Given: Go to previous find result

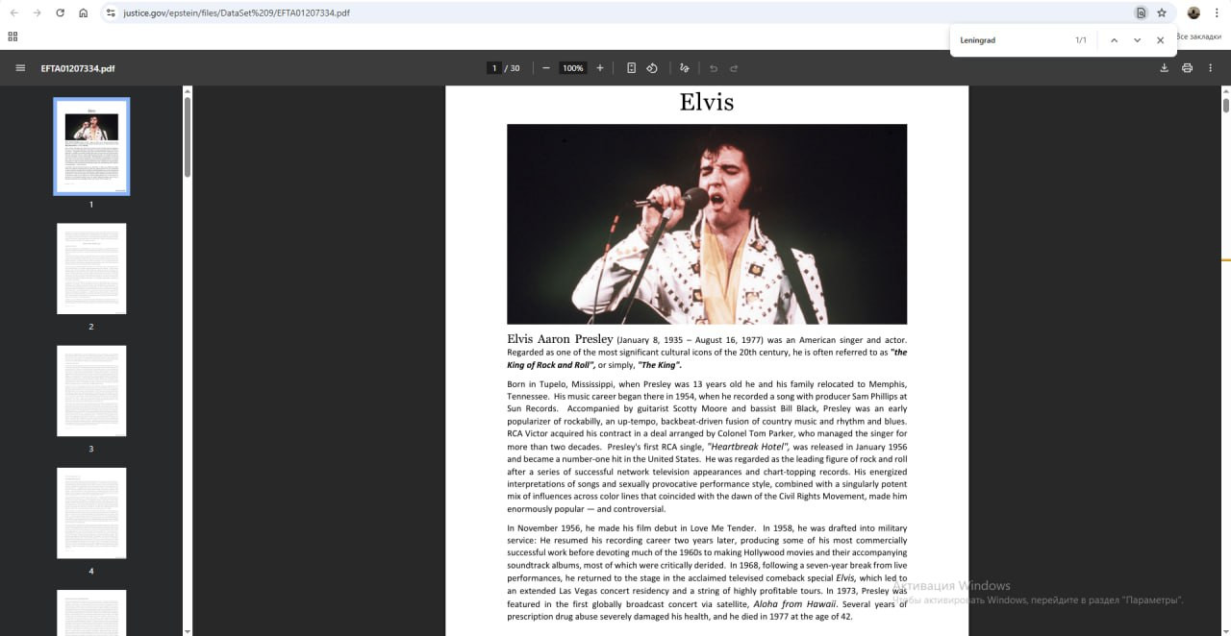Looking at the screenshot, I should coord(1114,40).
